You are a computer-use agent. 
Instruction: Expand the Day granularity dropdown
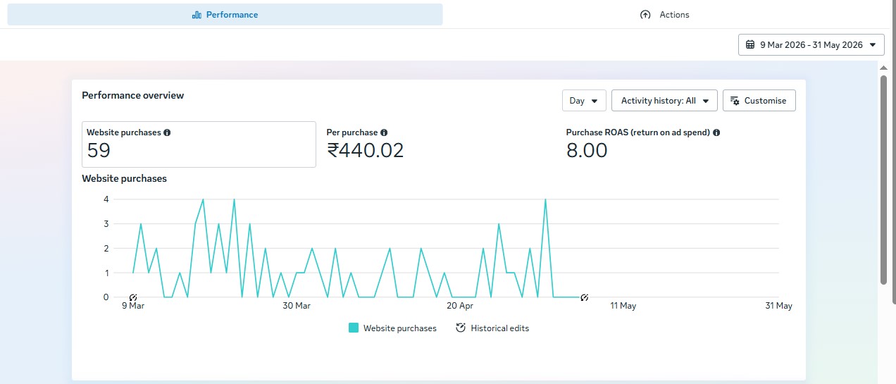pos(584,101)
